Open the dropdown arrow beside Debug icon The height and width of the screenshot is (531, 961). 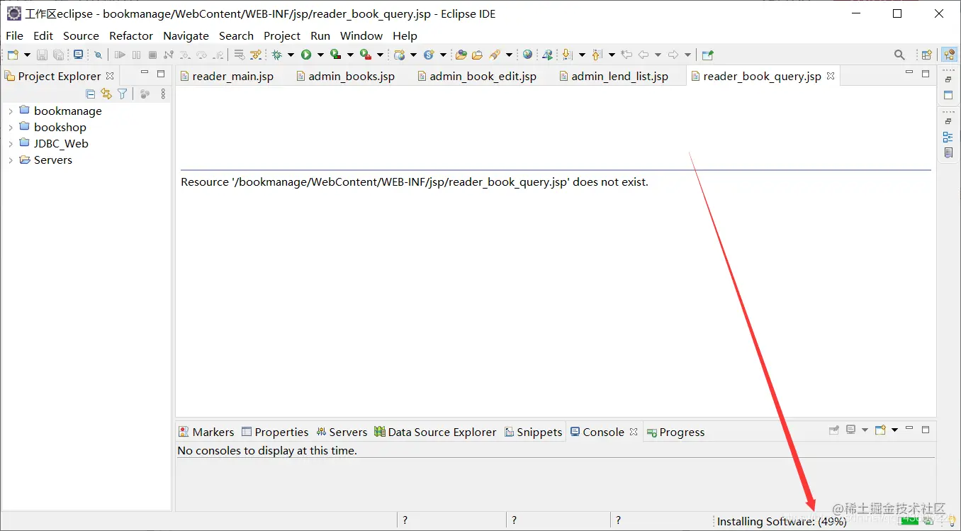[291, 55]
